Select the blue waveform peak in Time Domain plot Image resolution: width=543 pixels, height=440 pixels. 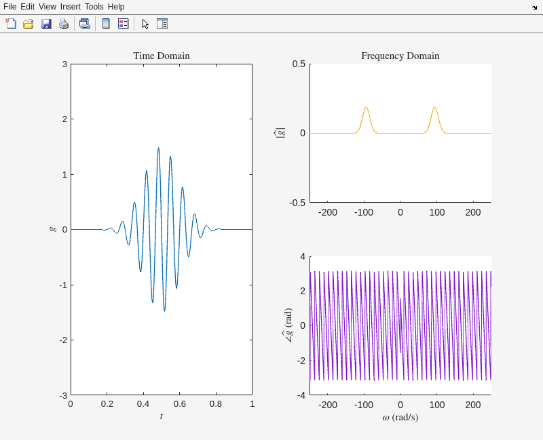point(158,148)
